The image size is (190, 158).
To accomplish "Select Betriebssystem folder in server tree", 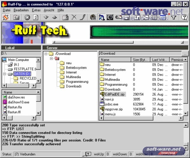I will point(76,68).
